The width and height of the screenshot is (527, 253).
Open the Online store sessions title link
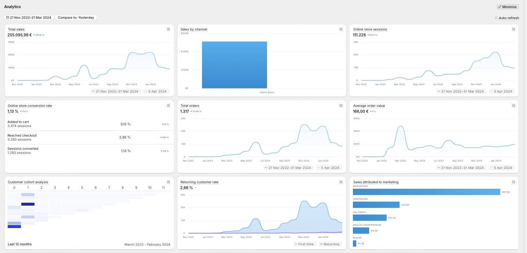tap(370, 29)
